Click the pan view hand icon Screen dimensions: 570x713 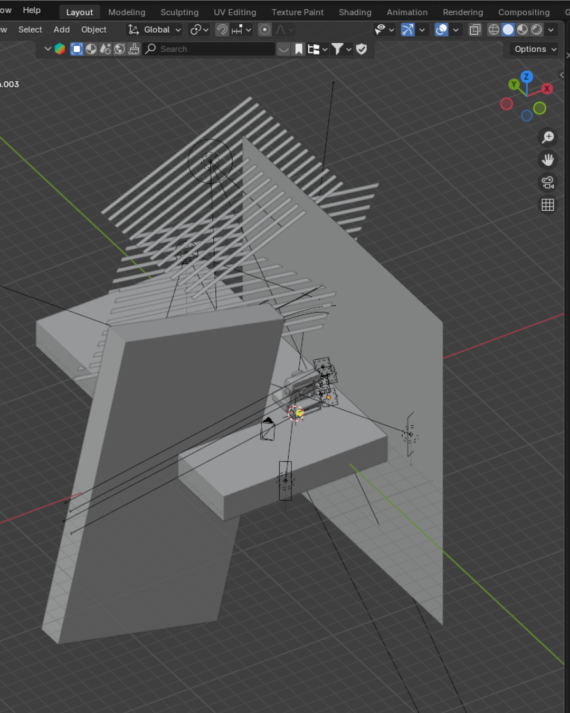coord(548,160)
